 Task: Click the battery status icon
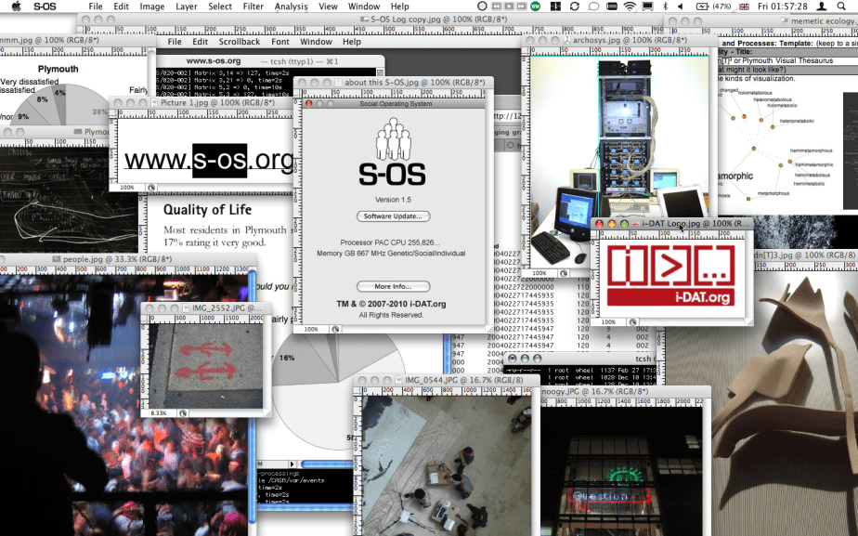701,7
